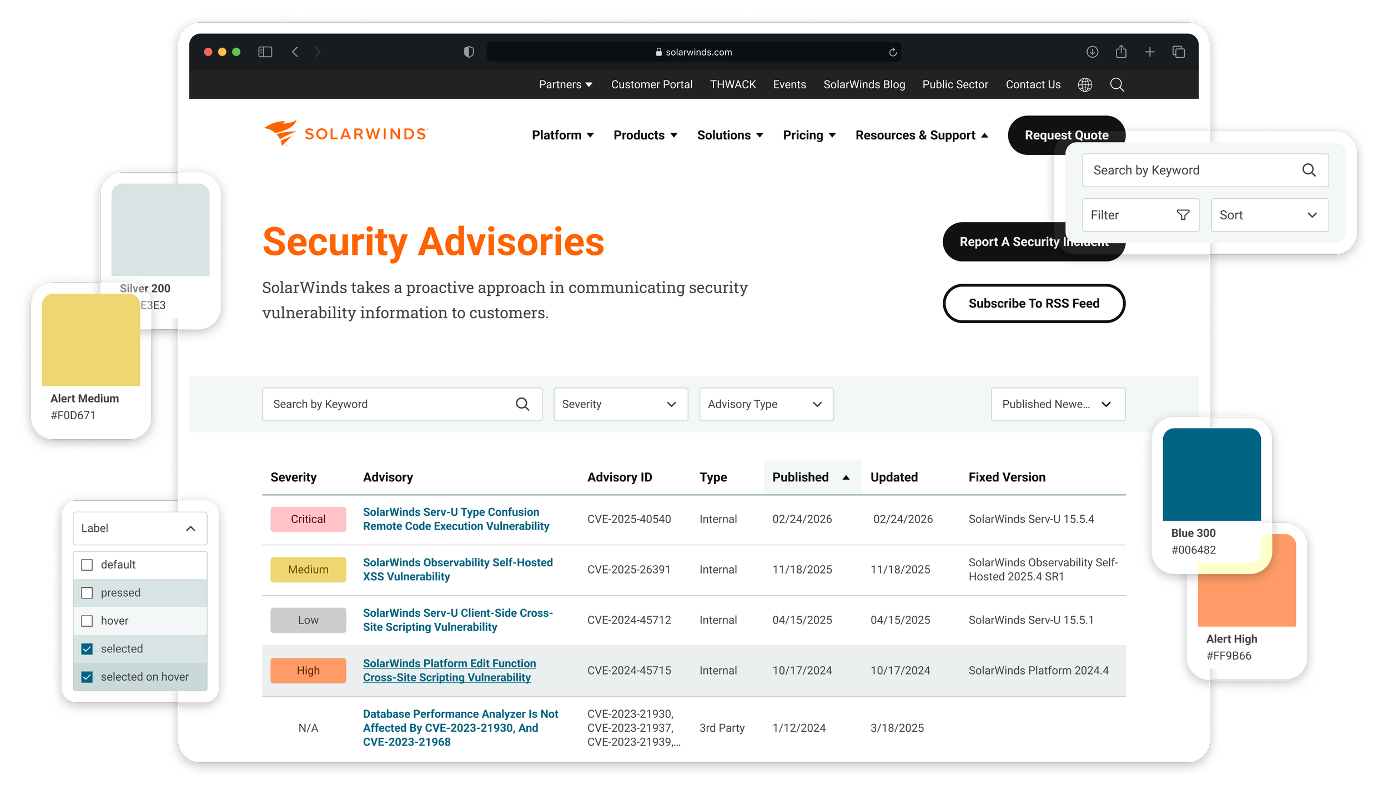Viewport: 1388px width, 785px height.
Task: Click Subscribe To RSS Feed button
Action: (x=1033, y=303)
